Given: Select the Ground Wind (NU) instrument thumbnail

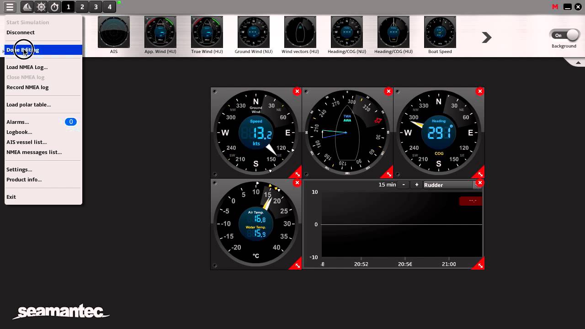Looking at the screenshot, I should click(x=254, y=32).
